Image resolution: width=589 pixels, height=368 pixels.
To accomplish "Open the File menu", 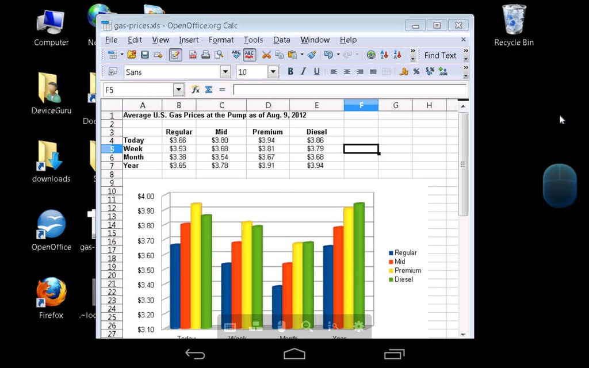I will pyautogui.click(x=111, y=40).
